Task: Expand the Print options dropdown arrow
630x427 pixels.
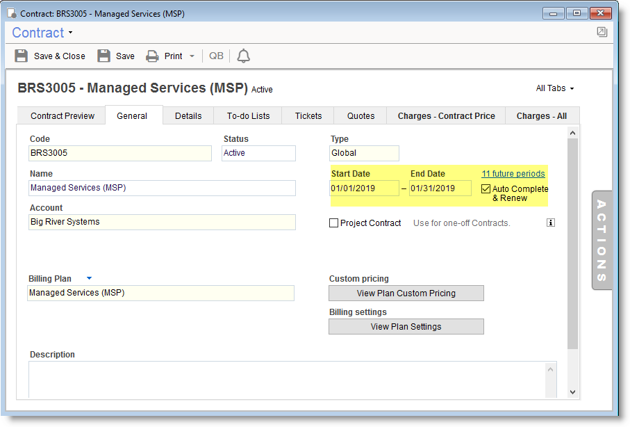Action: click(192, 56)
